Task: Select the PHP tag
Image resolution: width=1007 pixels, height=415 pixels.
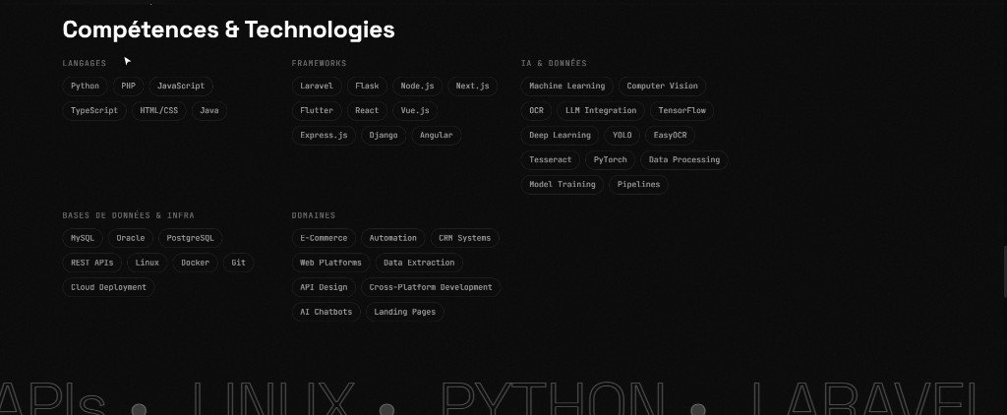Action: [x=129, y=87]
